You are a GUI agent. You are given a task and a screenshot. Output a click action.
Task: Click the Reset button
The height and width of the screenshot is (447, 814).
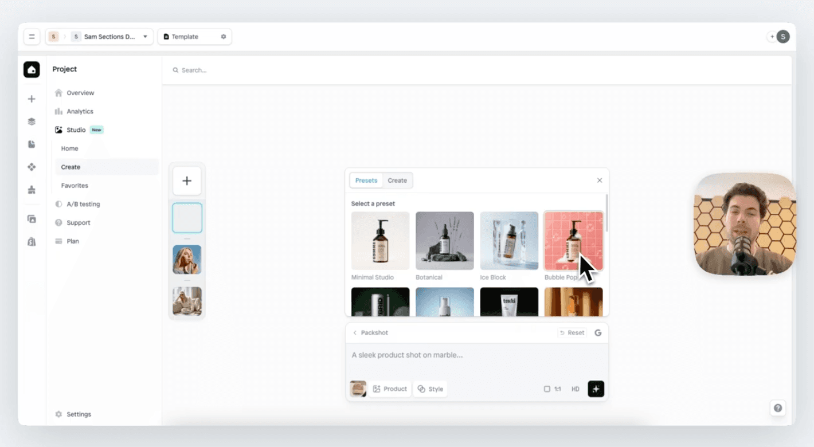[x=572, y=333]
